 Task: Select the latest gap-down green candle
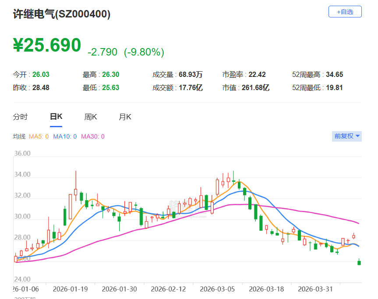tap(359, 262)
